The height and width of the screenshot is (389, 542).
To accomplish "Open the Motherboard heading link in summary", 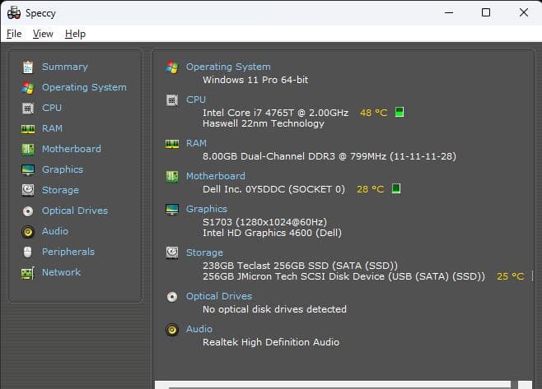I will (x=216, y=176).
